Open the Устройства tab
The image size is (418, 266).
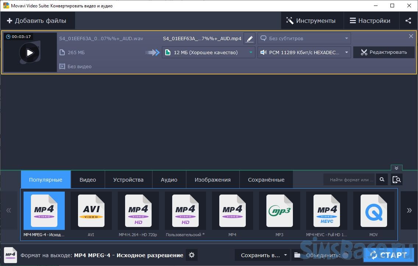point(128,180)
